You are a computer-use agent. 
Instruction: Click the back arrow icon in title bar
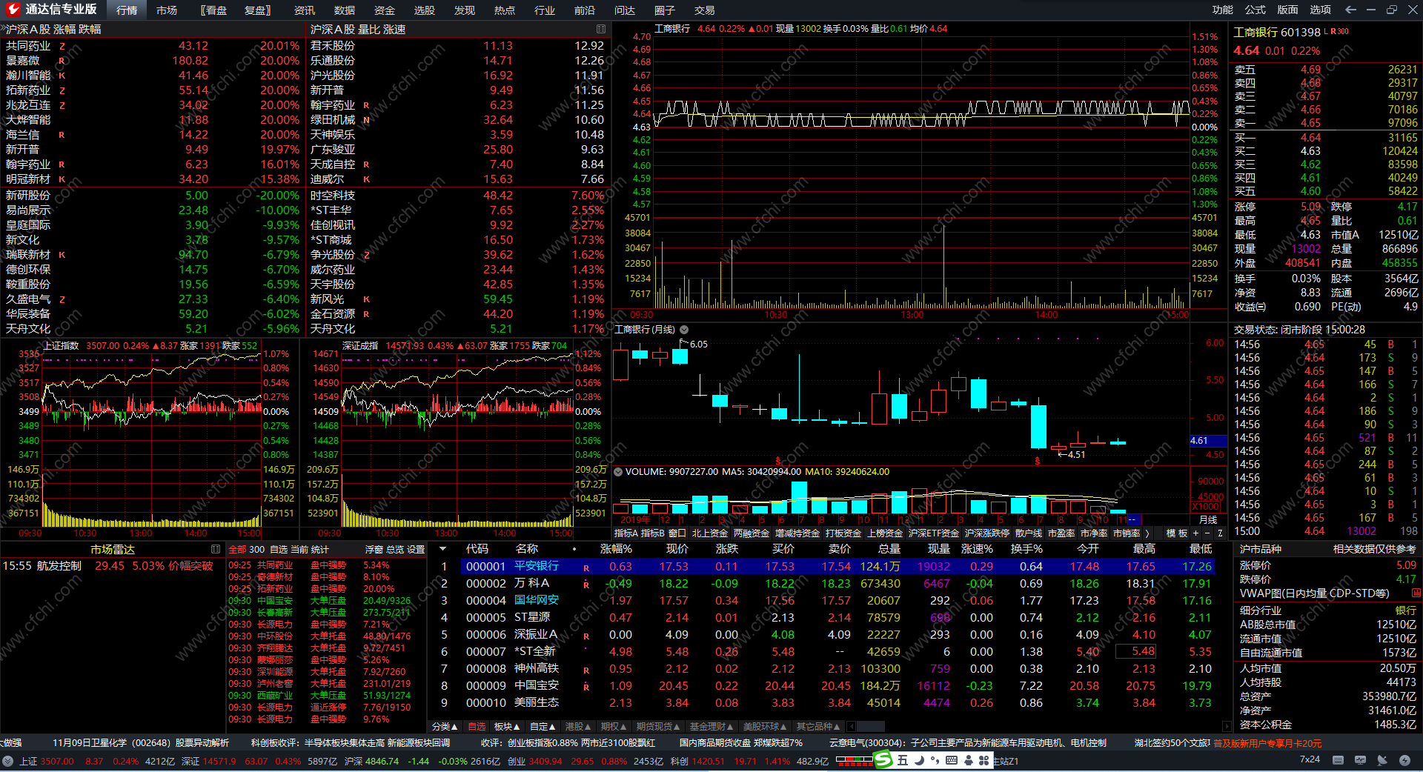click(x=1350, y=10)
